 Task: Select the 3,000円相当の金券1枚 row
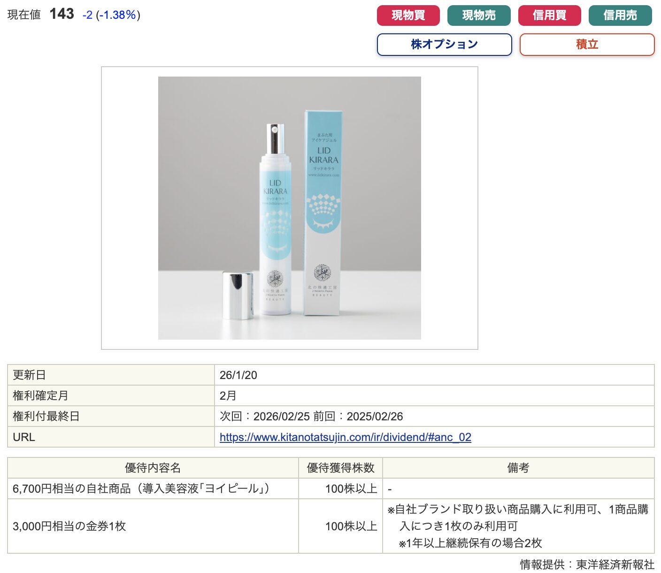(331, 526)
